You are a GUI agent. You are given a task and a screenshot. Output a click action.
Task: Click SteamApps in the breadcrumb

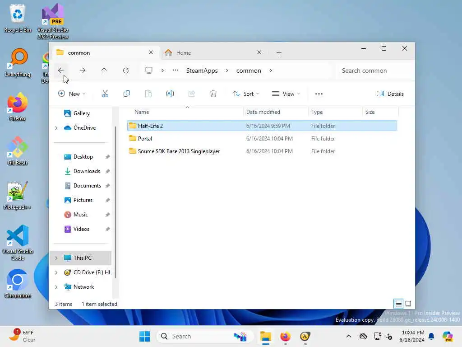click(x=202, y=70)
